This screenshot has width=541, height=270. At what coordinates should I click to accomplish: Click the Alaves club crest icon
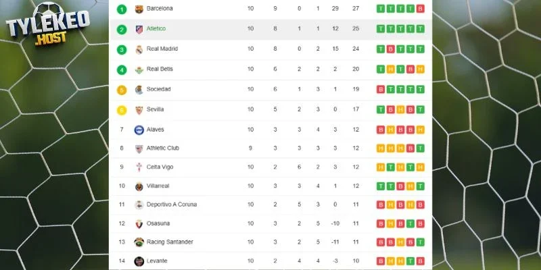coord(139,130)
